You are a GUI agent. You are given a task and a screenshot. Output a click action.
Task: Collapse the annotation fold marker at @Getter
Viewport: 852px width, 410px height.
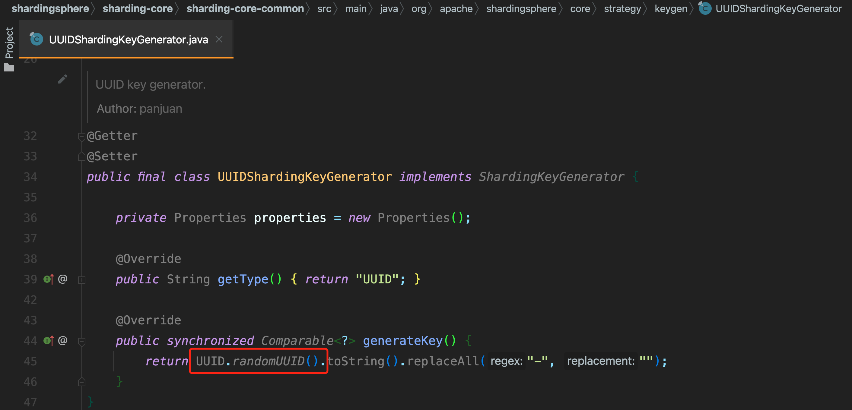pyautogui.click(x=82, y=137)
